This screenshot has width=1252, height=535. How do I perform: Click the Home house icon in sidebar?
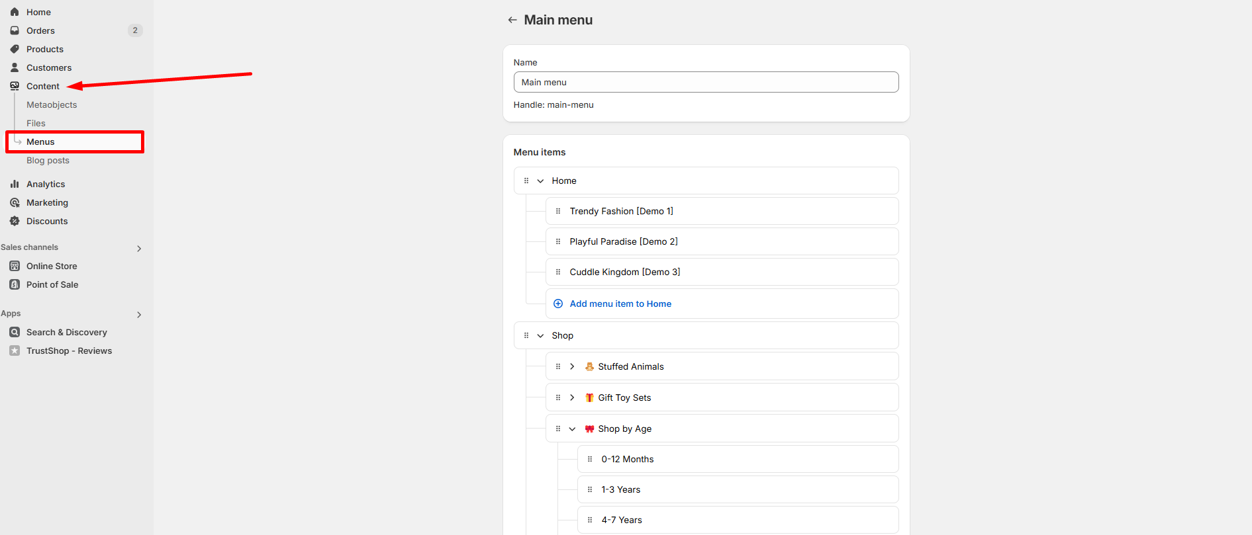point(15,12)
